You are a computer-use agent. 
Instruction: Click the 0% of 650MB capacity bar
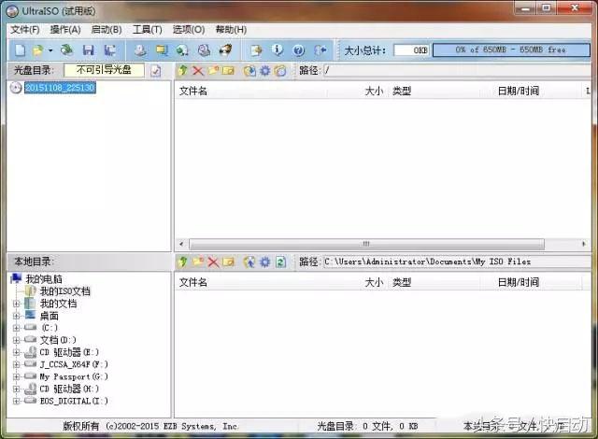pos(511,50)
